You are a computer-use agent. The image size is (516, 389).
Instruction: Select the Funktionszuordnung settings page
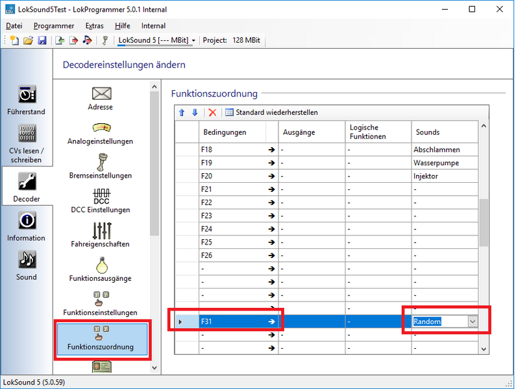(x=102, y=339)
